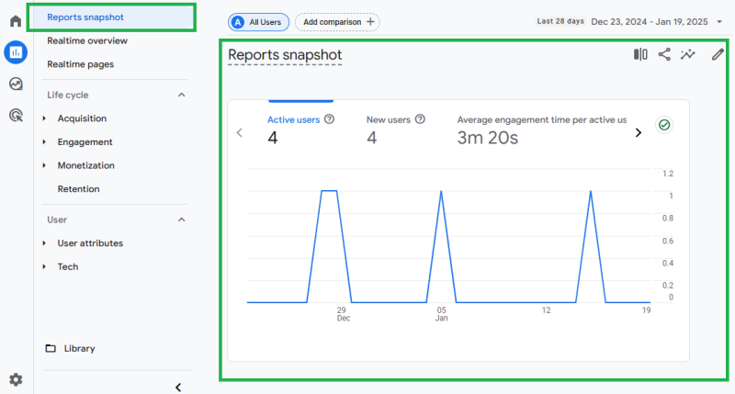Click the 29 Dec axis label

pyautogui.click(x=343, y=314)
